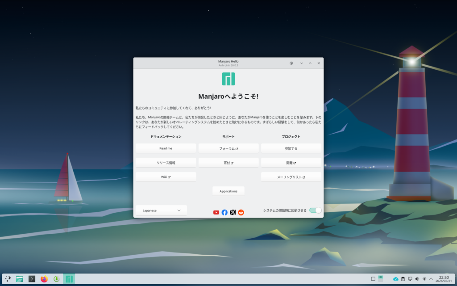Open the application launcher menu in taskbar
The width and height of the screenshot is (457, 286).
click(8, 279)
